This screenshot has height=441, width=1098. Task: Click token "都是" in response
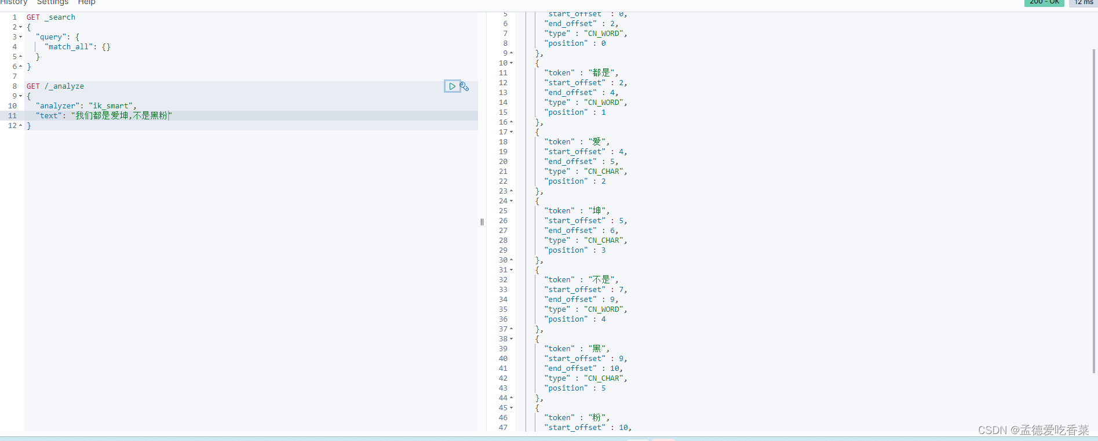[x=581, y=73]
